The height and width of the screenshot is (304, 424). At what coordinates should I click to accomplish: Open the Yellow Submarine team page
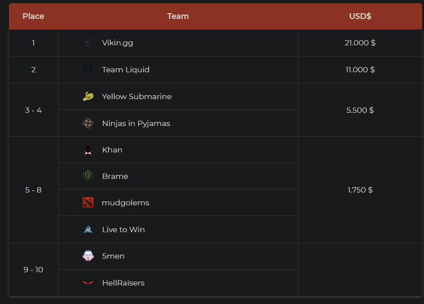[137, 96]
